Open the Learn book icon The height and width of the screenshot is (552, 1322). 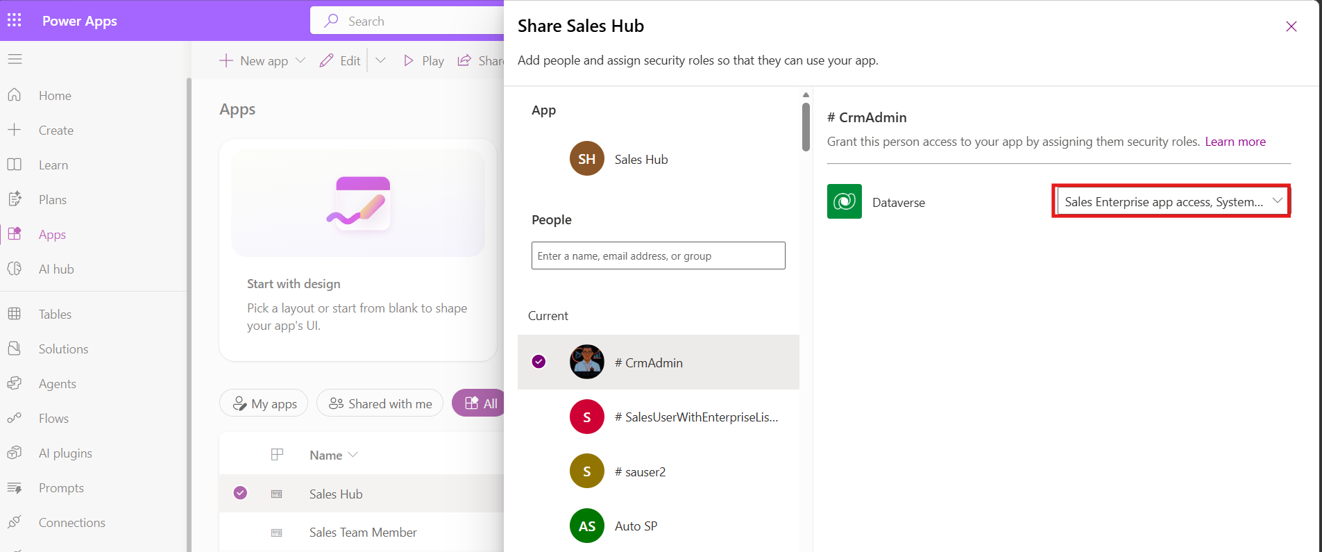(15, 165)
